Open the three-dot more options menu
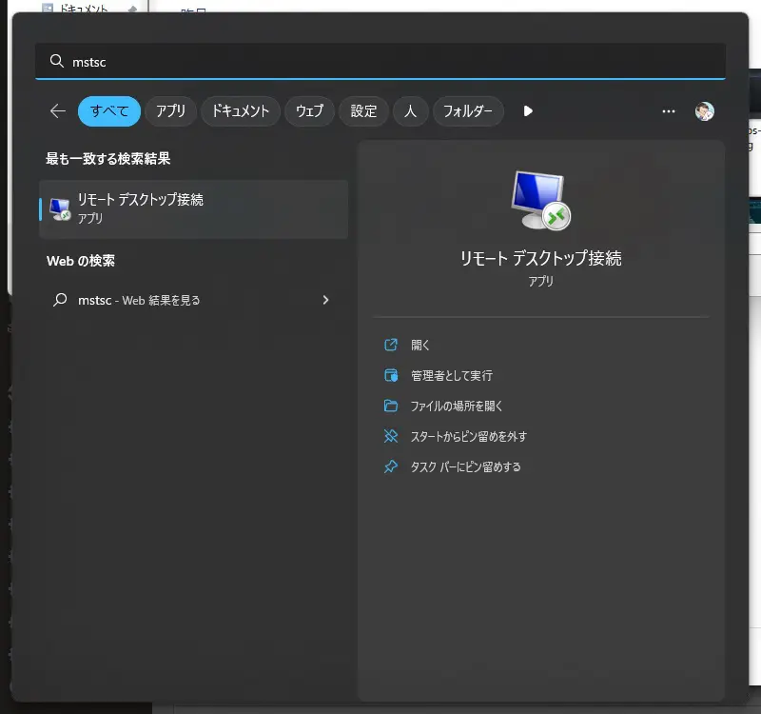The height and width of the screenshot is (714, 761). click(669, 111)
